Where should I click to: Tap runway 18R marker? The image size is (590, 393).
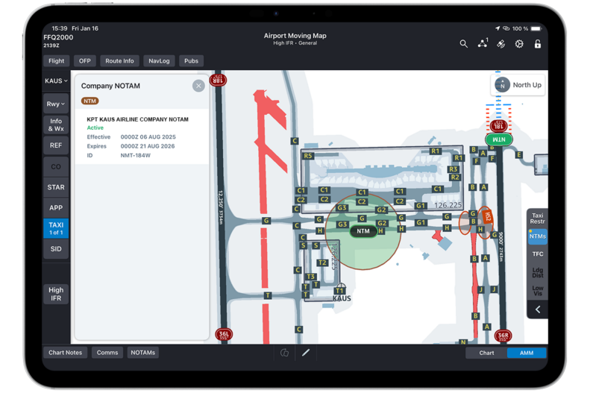point(218,79)
